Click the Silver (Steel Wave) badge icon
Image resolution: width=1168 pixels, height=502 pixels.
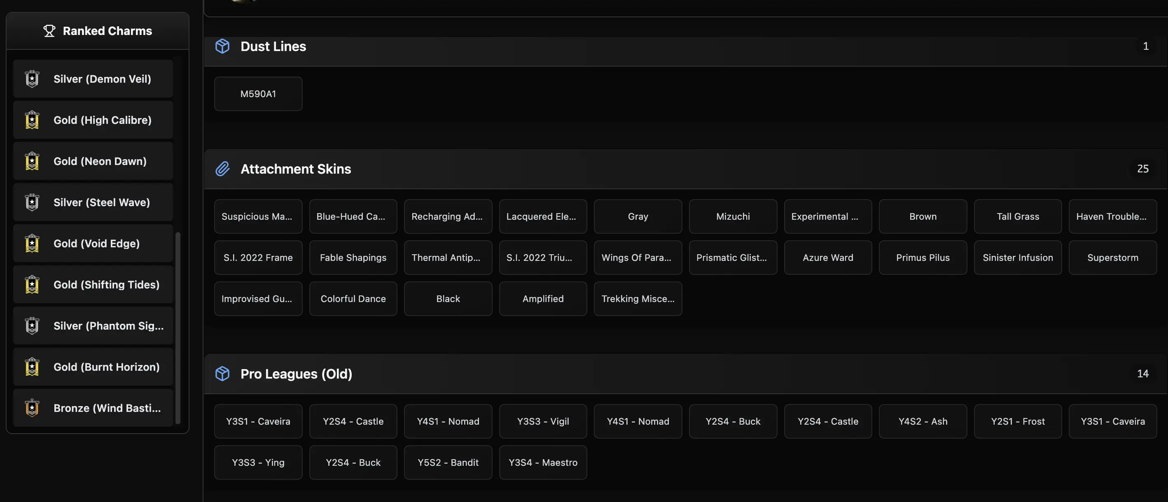[32, 202]
